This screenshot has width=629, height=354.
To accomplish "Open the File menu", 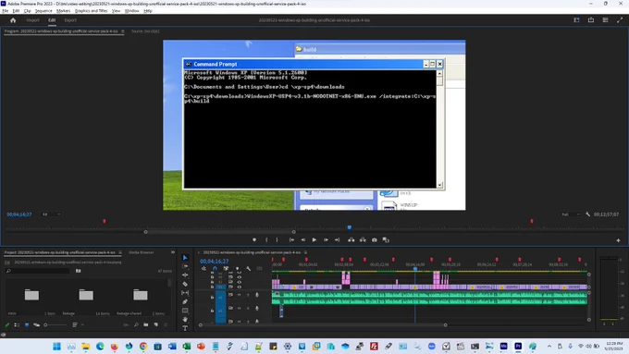I will [5, 11].
